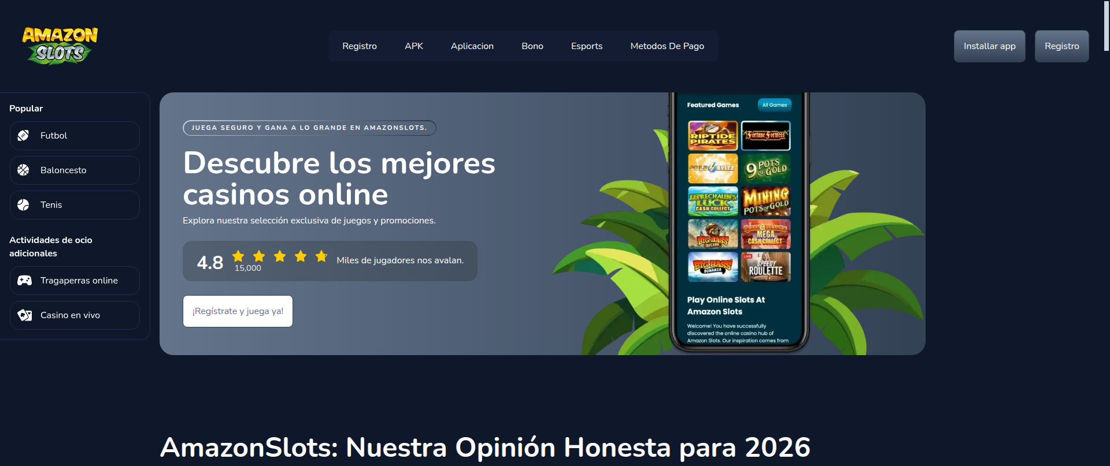
Task: Click 'AmazonSlots: Nuestra Opinión Honesta' heading
Action: 485,448
